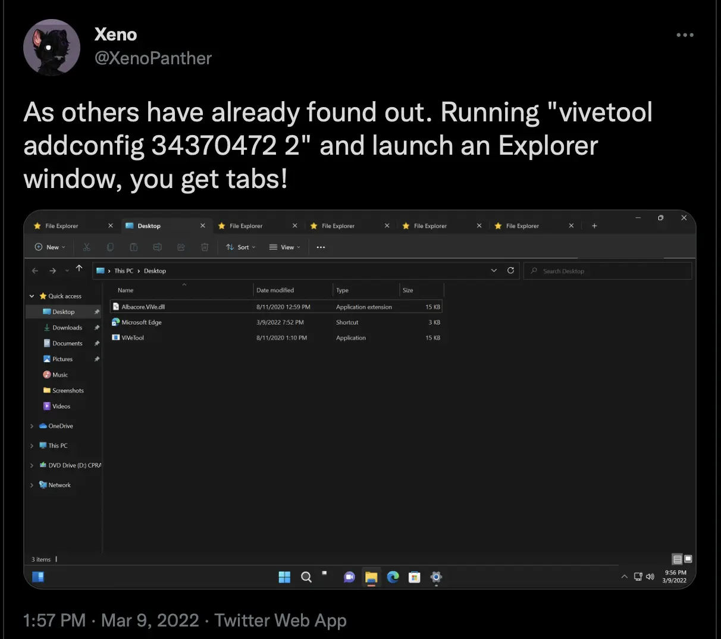Expand the Network tree node

point(32,485)
